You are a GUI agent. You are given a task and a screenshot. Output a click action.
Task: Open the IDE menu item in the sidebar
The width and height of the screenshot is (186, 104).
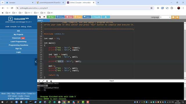(18, 31)
